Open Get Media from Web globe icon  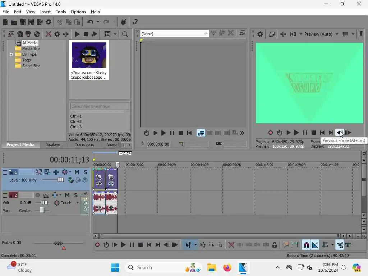[37, 34]
